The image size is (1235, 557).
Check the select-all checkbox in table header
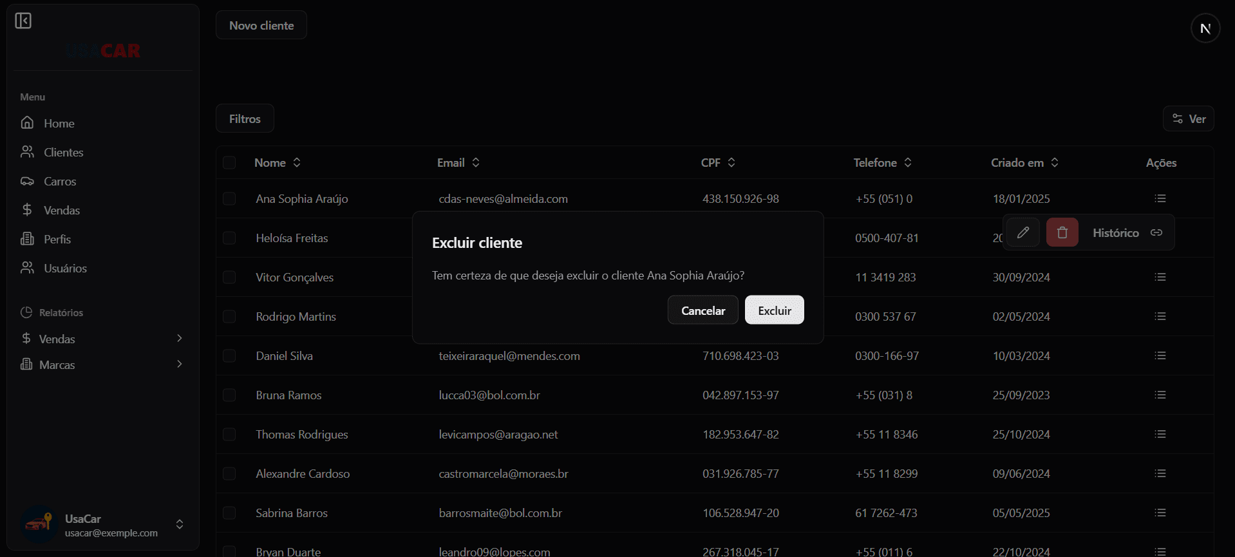tap(229, 163)
